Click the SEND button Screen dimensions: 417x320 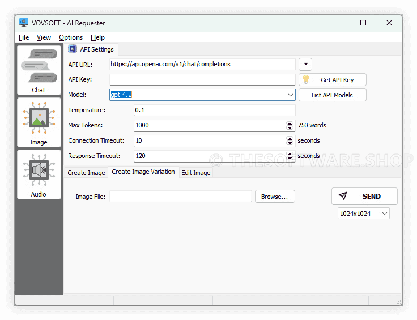click(364, 196)
